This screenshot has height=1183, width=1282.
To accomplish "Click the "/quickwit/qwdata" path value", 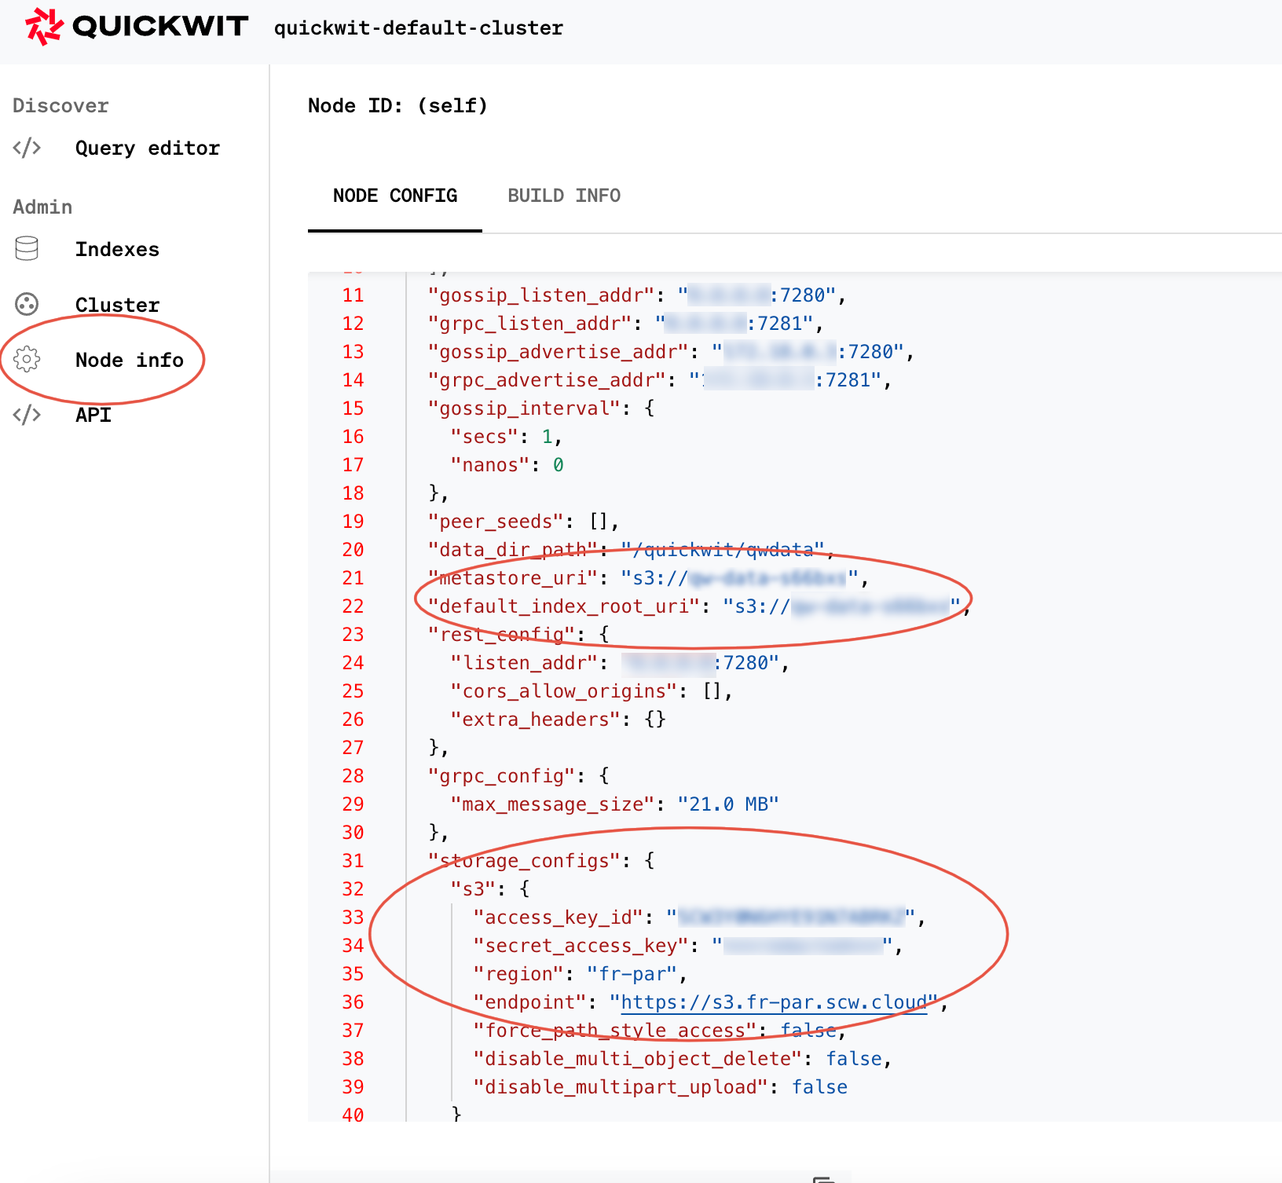I will [723, 550].
